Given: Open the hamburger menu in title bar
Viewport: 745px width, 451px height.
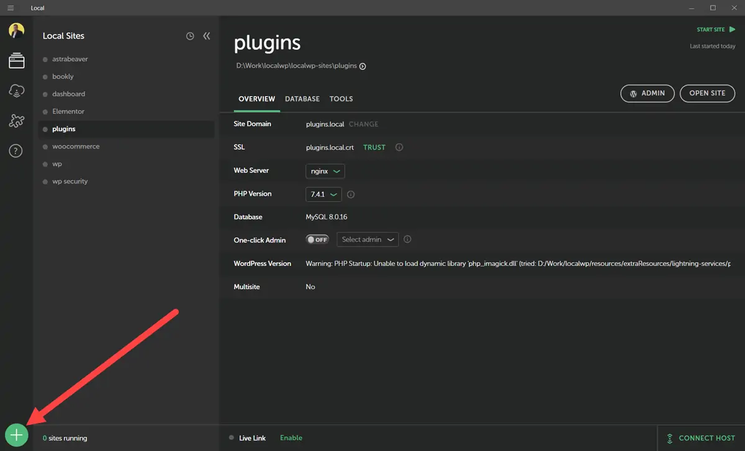Looking at the screenshot, I should tap(11, 8).
